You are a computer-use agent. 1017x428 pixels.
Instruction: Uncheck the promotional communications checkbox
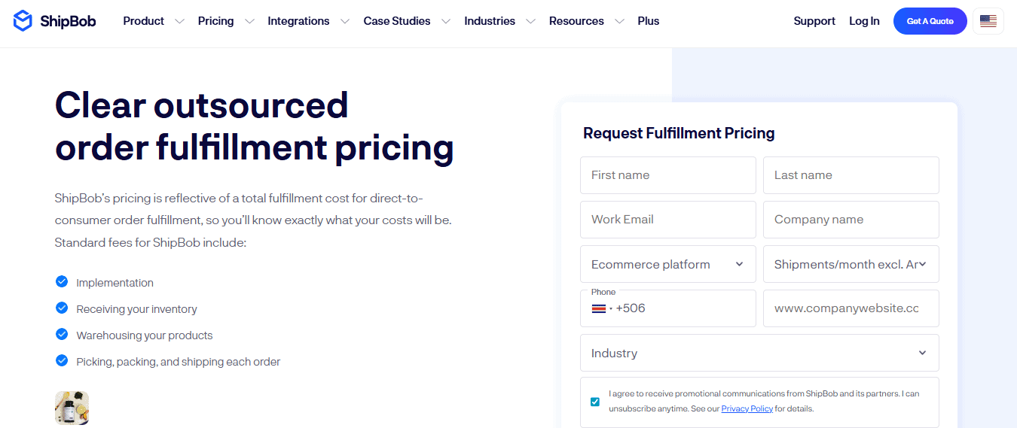click(x=595, y=402)
